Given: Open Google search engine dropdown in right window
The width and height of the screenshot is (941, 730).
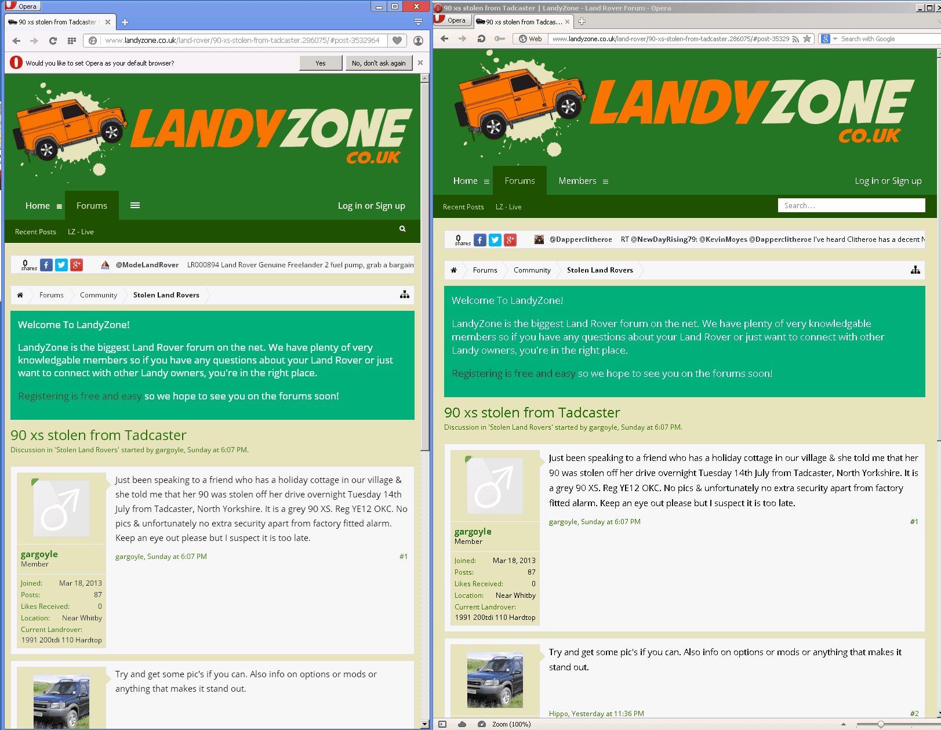Looking at the screenshot, I should tap(829, 39).
